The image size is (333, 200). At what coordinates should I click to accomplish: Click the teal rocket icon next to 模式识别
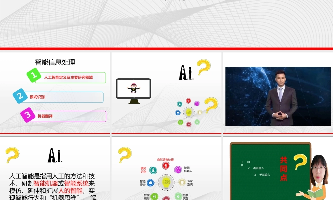(153, 170)
